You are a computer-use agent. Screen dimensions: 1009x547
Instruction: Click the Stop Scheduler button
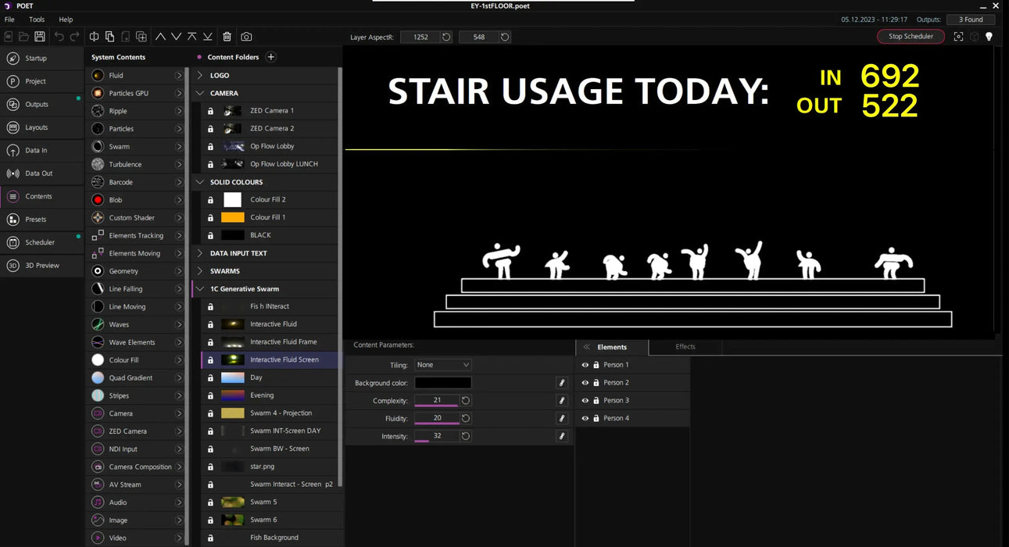[911, 37]
